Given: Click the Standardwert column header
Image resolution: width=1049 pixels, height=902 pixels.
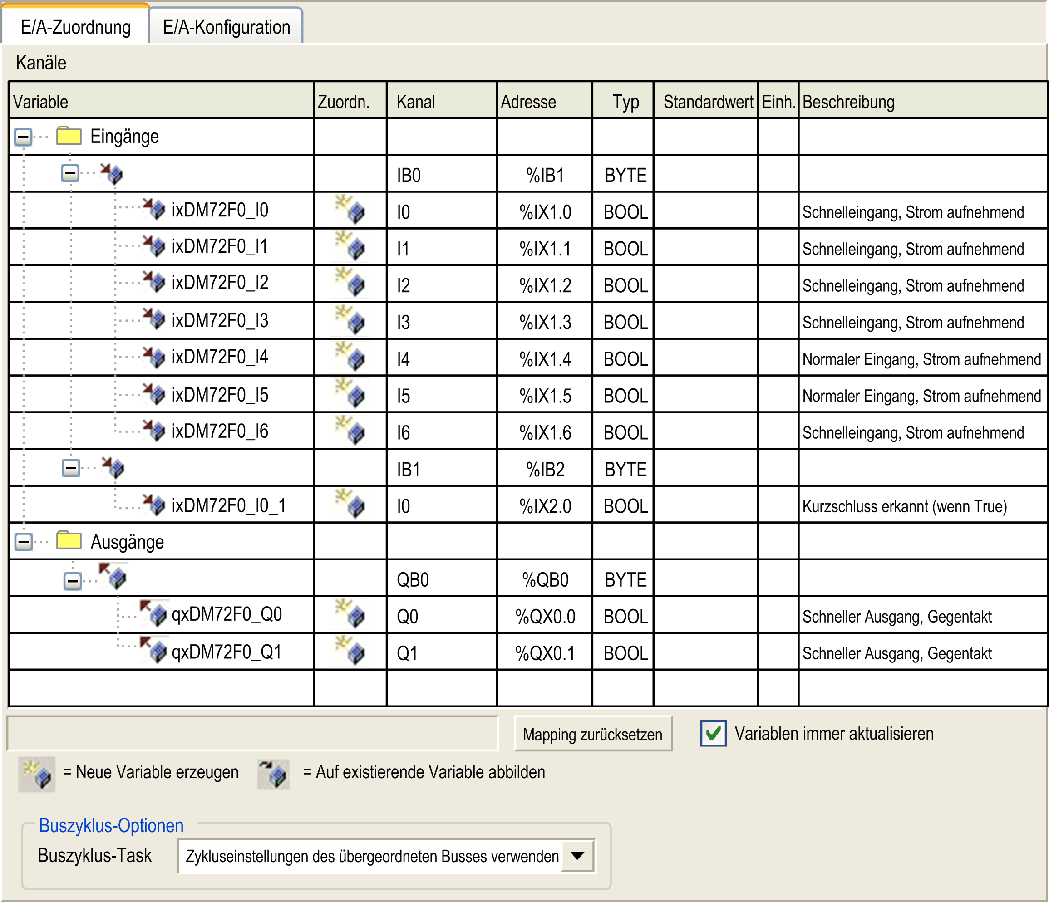Looking at the screenshot, I should 706,101.
